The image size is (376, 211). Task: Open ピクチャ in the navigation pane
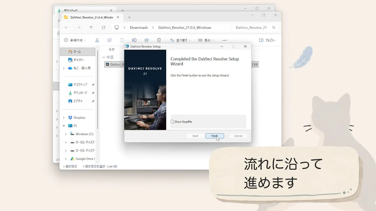click(76, 101)
